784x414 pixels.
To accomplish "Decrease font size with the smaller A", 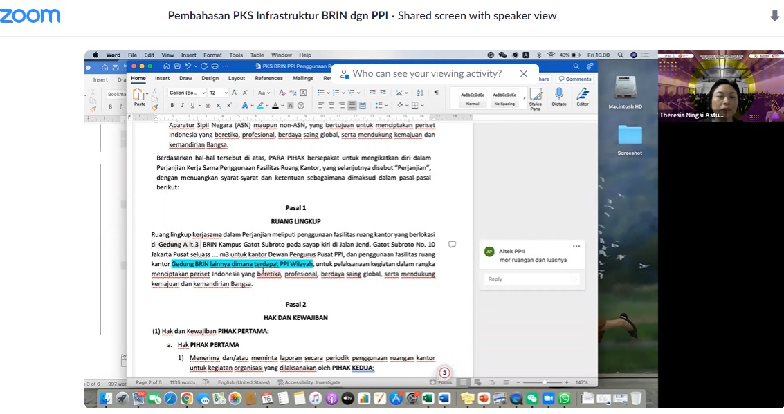I will tap(245, 93).
